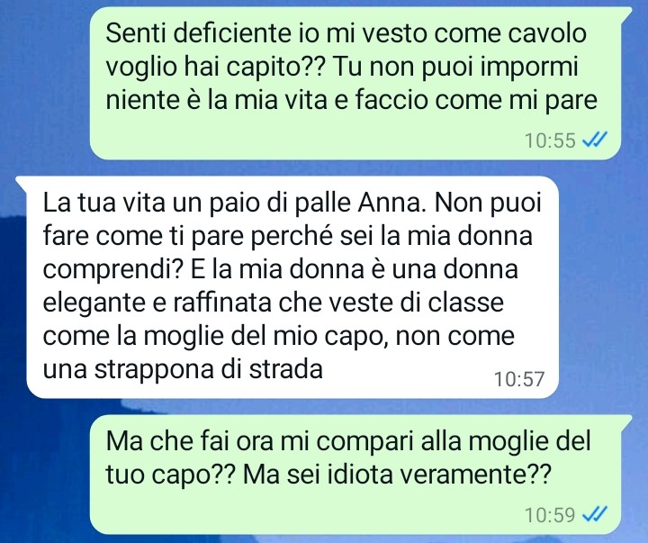Click the blue double-check at 10:59
The image size is (648, 543).
(595, 514)
